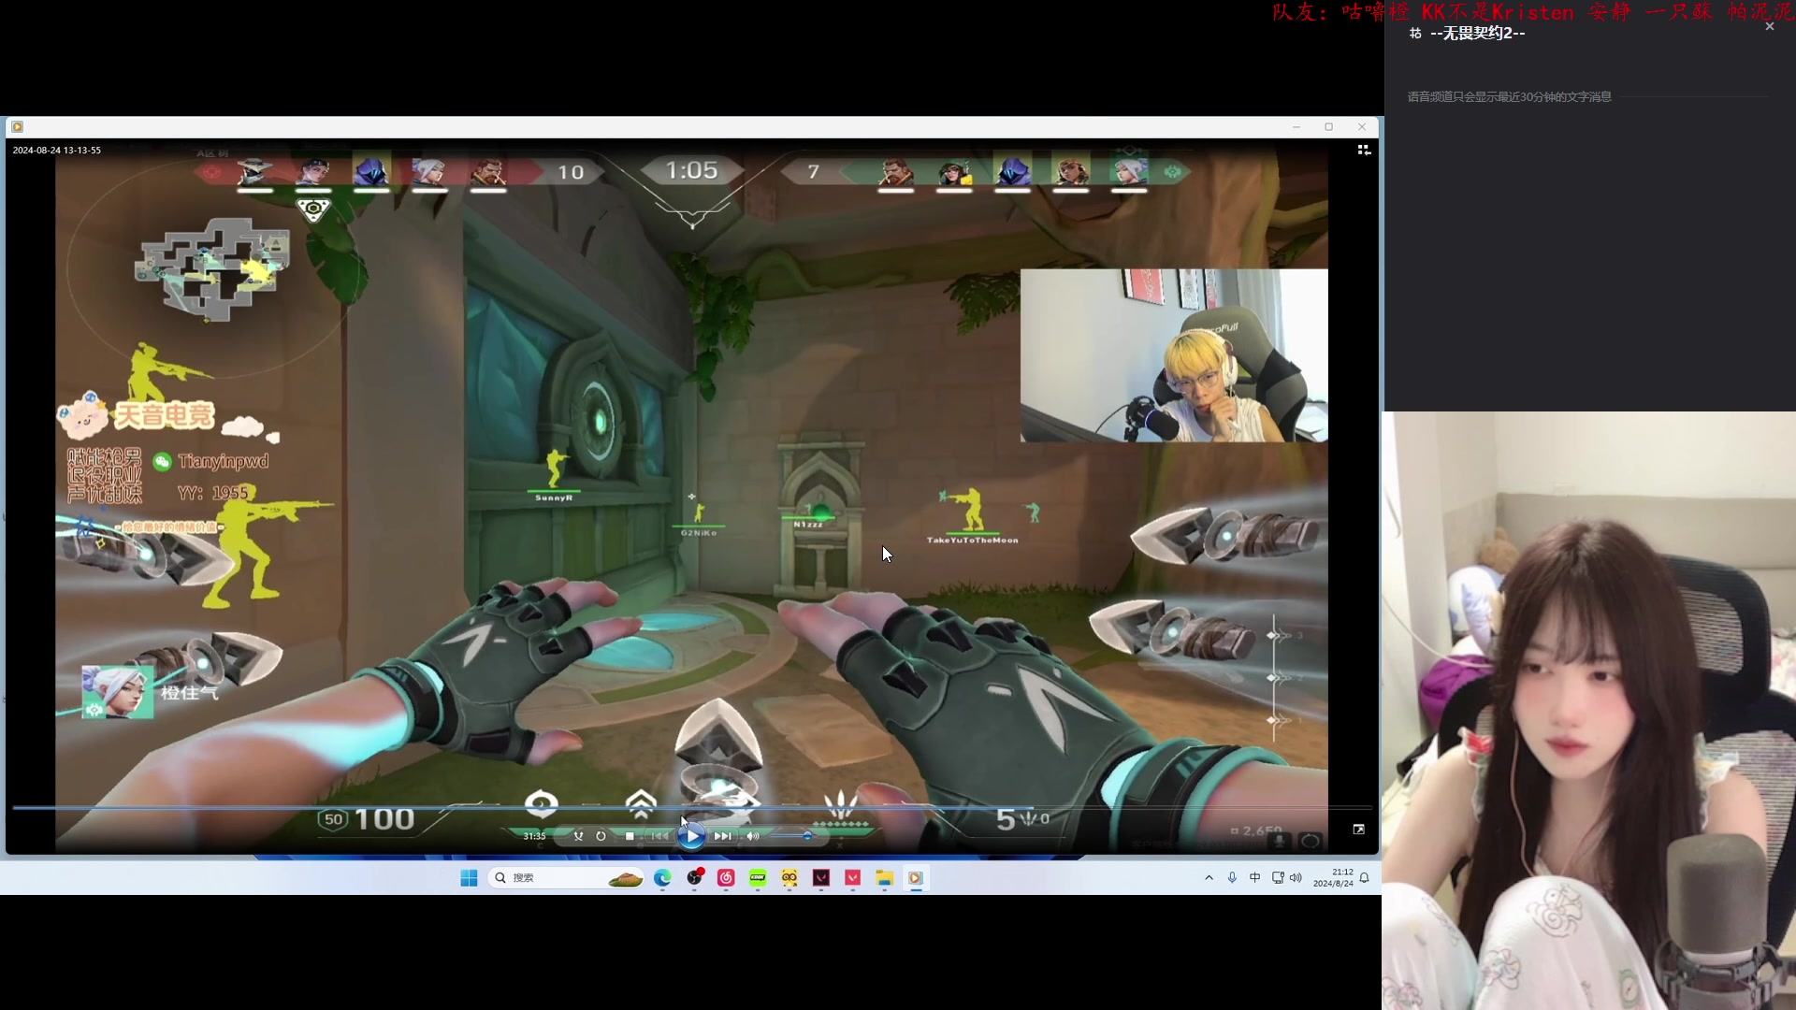
Task: Open NetEase Cloud Music taskbar icon
Action: point(726,877)
